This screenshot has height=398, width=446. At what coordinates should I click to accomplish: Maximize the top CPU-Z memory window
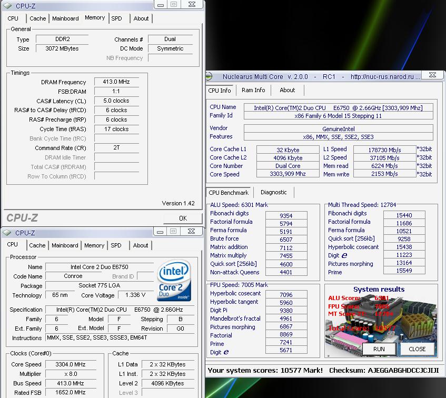tap(174, 4)
